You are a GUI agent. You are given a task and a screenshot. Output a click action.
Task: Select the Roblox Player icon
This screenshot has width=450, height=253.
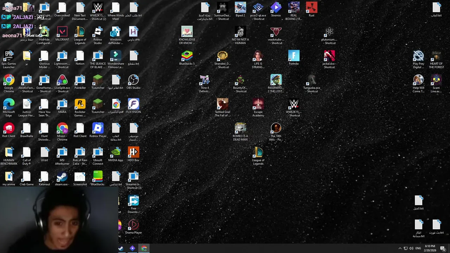(98, 130)
